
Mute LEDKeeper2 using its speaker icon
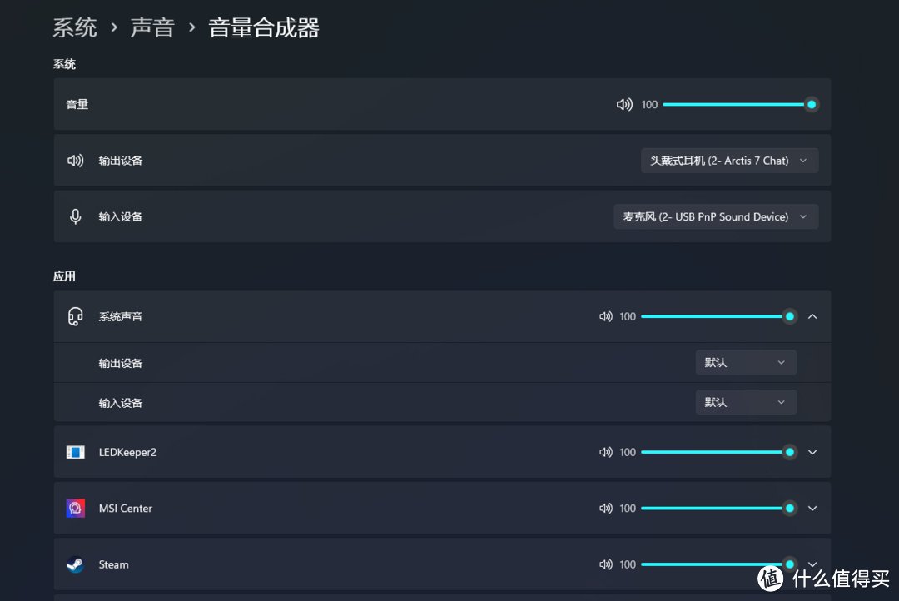point(606,452)
